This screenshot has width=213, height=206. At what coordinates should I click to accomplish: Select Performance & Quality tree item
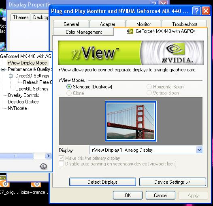[30, 69]
